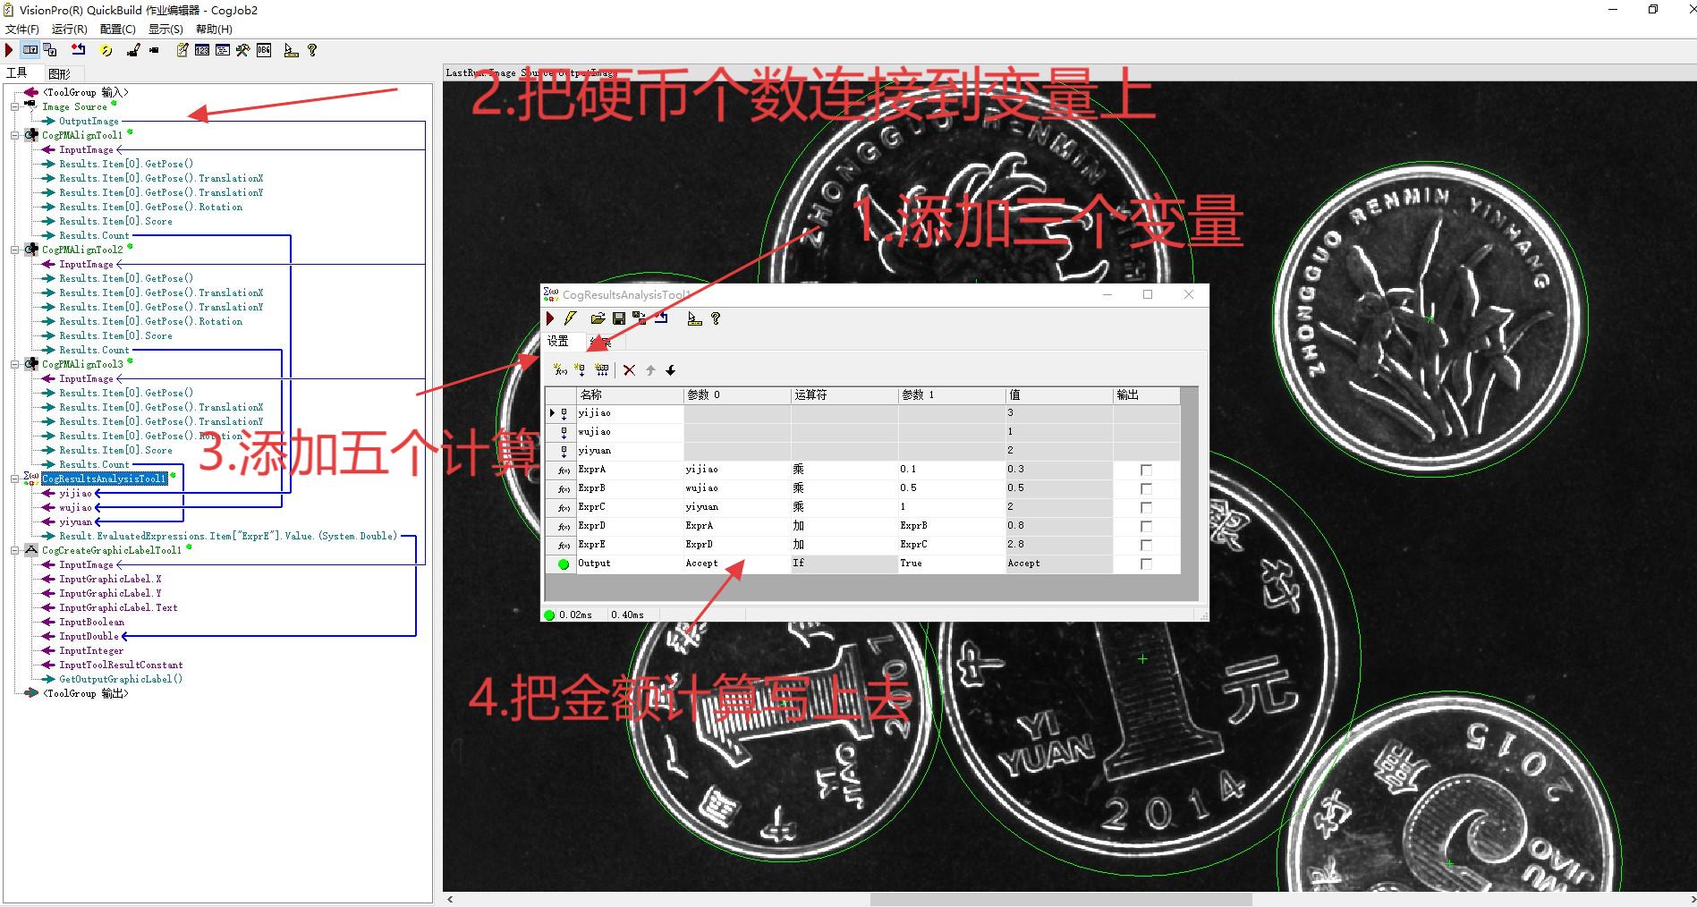1697x907 pixels.
Task: Click the add new expression f(x) icon
Action: 560,369
